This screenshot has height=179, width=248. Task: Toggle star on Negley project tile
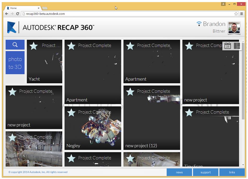[71, 112]
